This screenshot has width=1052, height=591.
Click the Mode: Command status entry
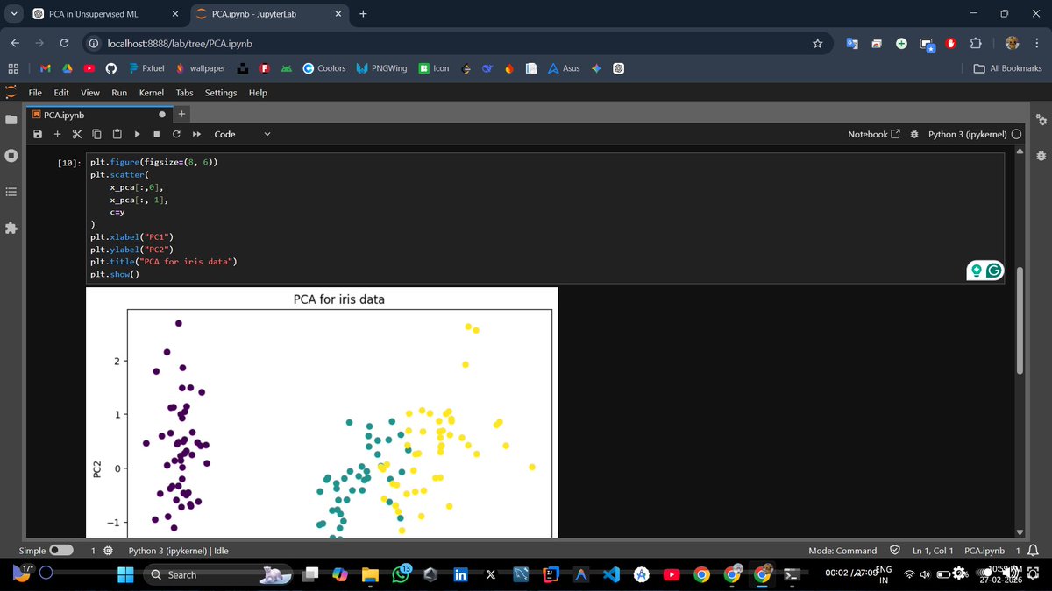point(842,551)
